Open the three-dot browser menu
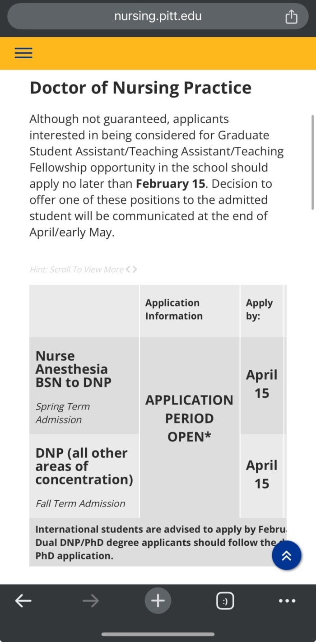316x642 pixels. pos(287,601)
